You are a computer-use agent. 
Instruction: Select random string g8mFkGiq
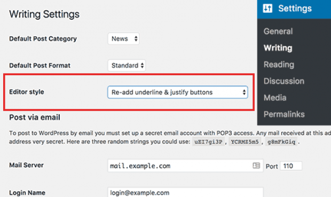pos(281,141)
